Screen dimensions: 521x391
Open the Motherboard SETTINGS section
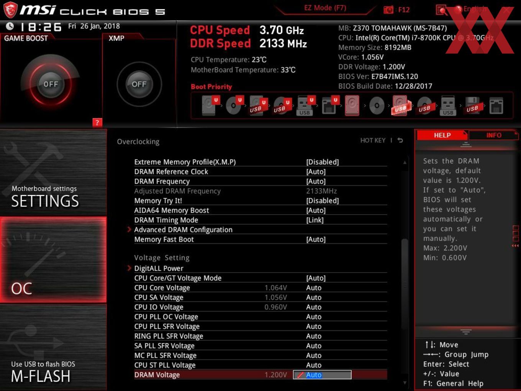(53, 173)
